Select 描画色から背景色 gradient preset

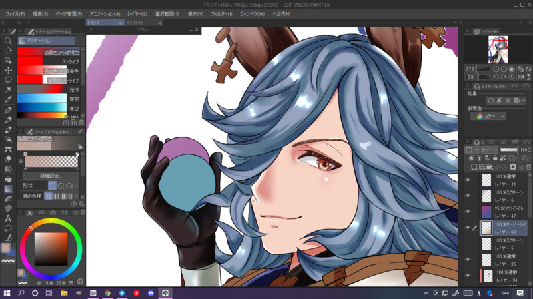point(49,71)
